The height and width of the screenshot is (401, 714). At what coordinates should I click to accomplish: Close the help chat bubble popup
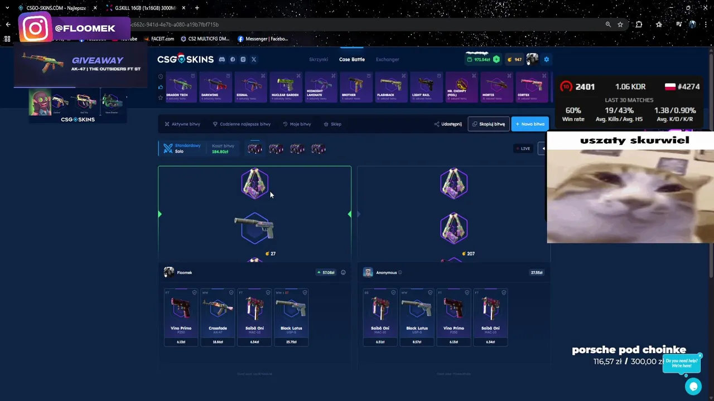700,355
